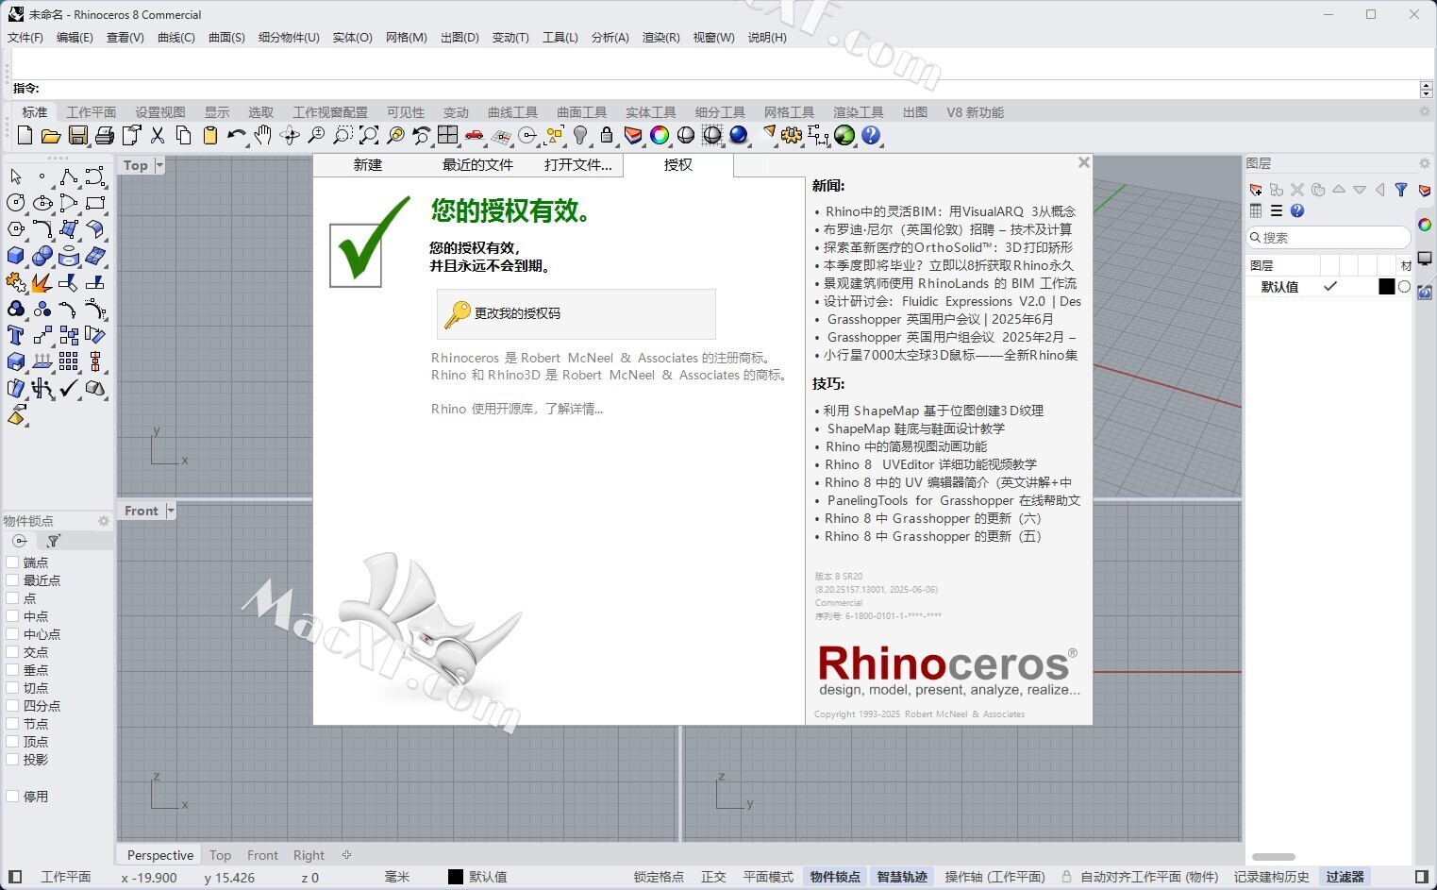Open tip link about ShapeMap 鞋底

pos(914,428)
